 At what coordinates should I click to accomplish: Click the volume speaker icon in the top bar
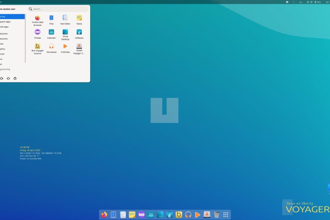click(312, 2)
